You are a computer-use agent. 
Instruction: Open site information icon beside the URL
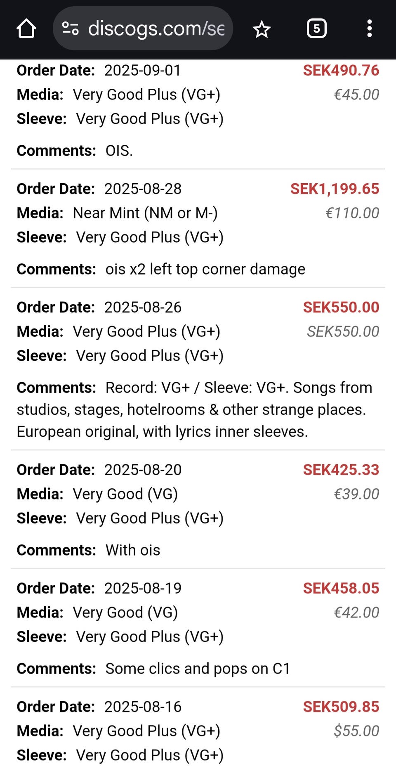point(70,28)
